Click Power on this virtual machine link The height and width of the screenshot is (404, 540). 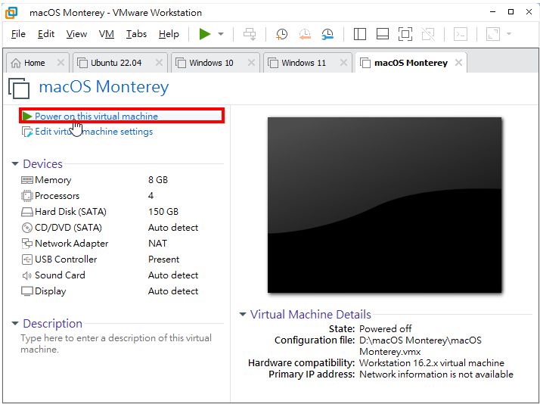97,116
